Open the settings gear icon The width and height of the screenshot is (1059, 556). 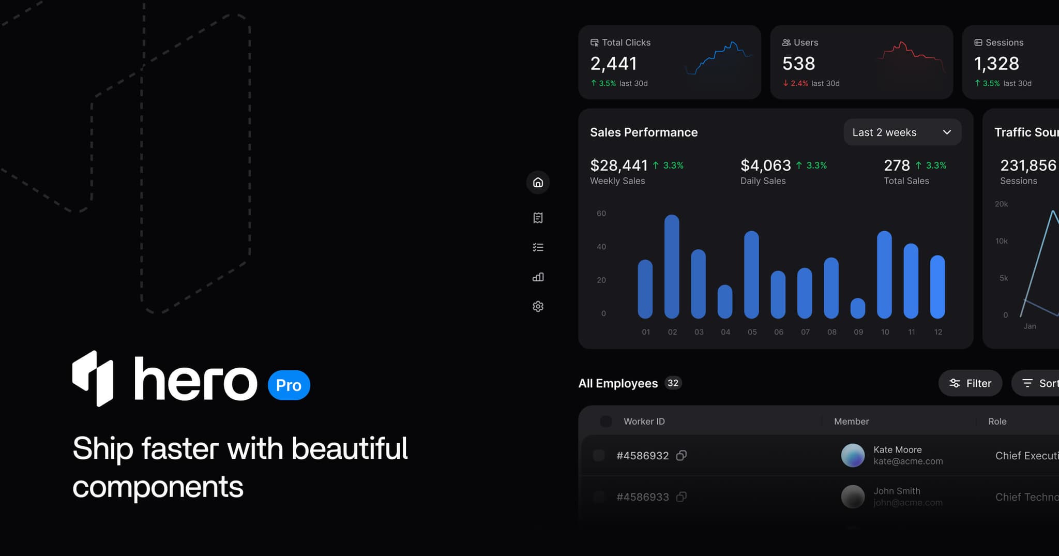coord(538,307)
